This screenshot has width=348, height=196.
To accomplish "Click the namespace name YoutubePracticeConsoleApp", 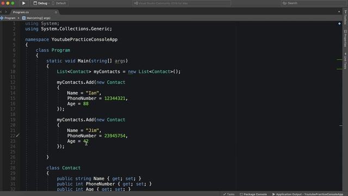I will [85, 40].
